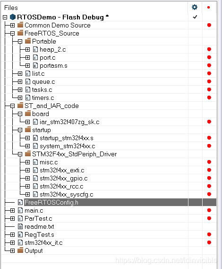
Task: Click the red dot column header
Action: coord(208,8)
